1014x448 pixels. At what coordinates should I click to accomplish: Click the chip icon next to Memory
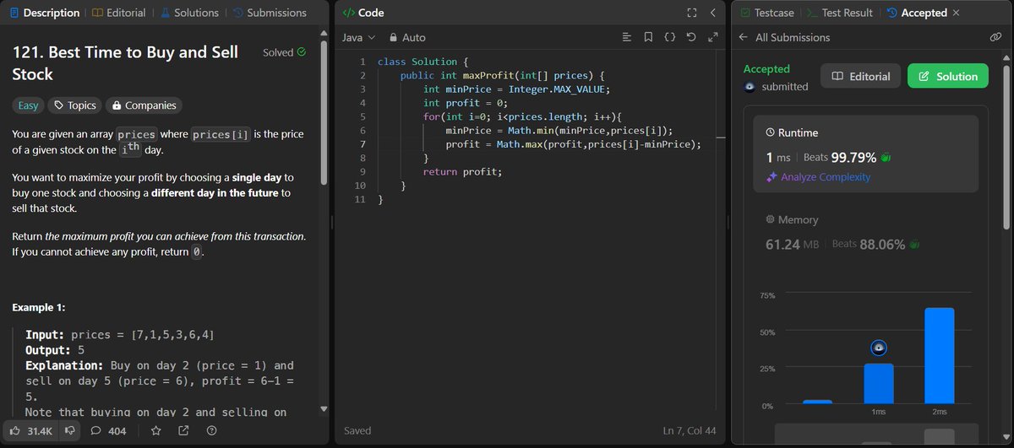(770, 220)
